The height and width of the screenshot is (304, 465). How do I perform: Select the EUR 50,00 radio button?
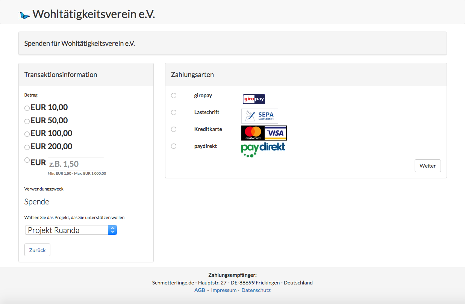27,121
